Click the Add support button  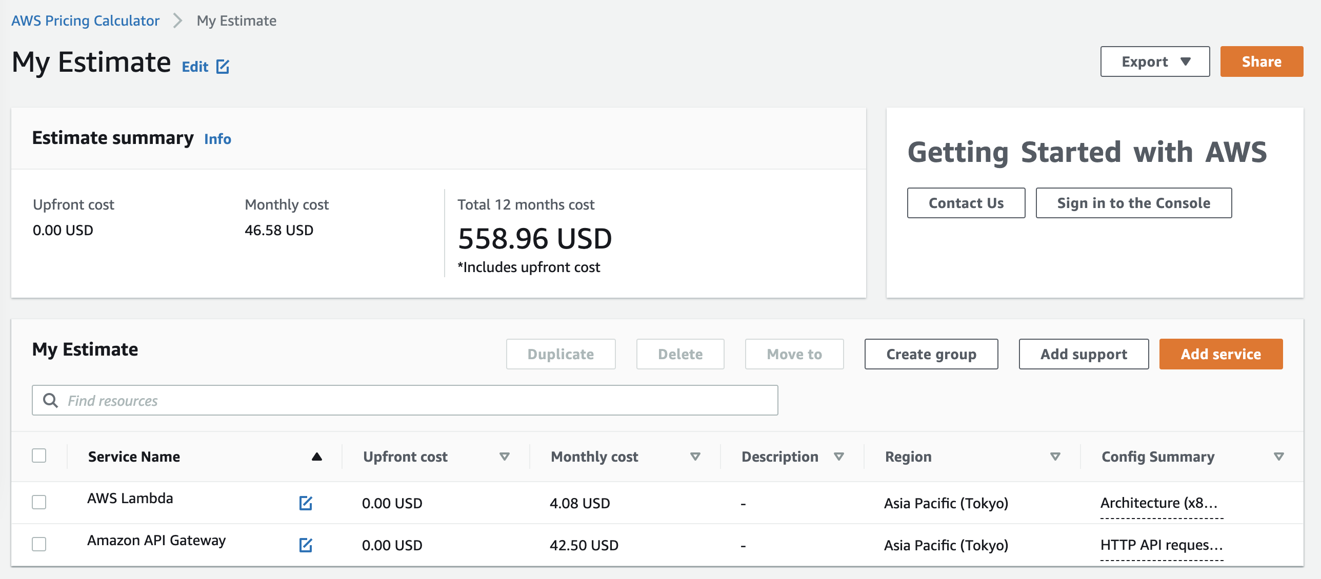pyautogui.click(x=1084, y=354)
